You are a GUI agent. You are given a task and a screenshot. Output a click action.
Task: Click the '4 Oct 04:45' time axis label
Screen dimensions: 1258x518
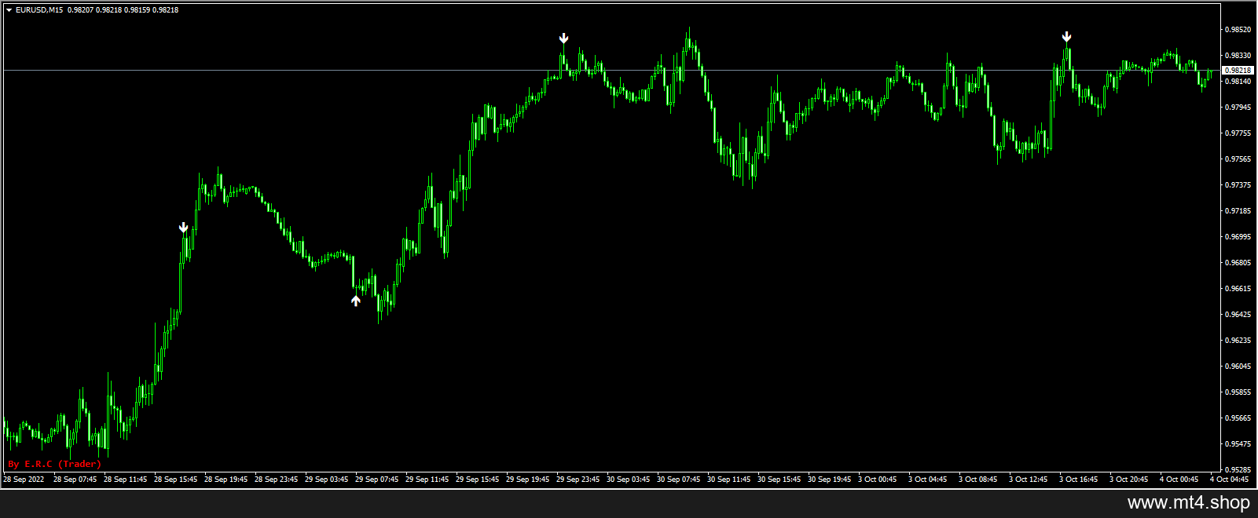click(x=1229, y=480)
